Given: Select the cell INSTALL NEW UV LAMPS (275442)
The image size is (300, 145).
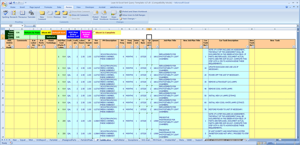Looking at the screenshot, I should [229, 96].
